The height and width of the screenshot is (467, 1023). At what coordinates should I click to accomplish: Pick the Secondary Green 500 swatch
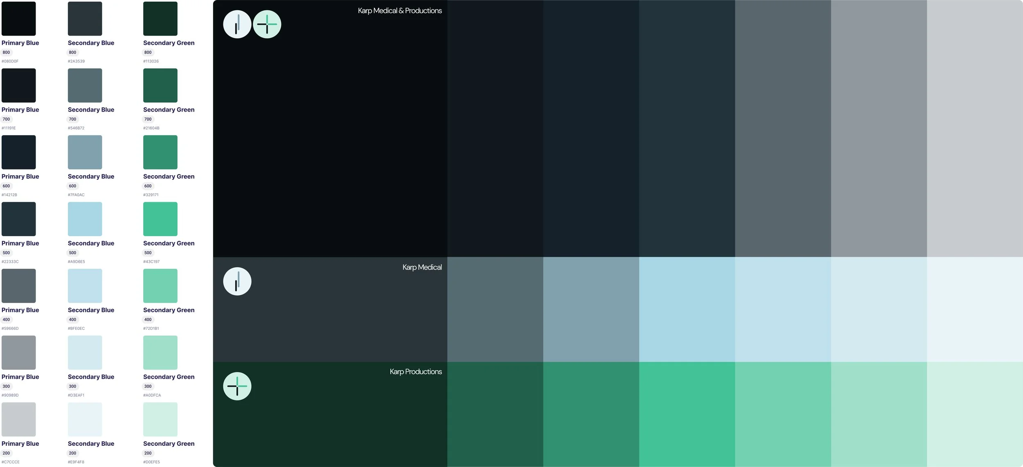coord(160,219)
